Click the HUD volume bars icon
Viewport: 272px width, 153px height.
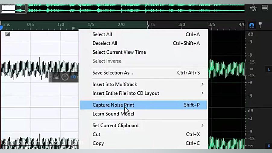[x=56, y=77]
